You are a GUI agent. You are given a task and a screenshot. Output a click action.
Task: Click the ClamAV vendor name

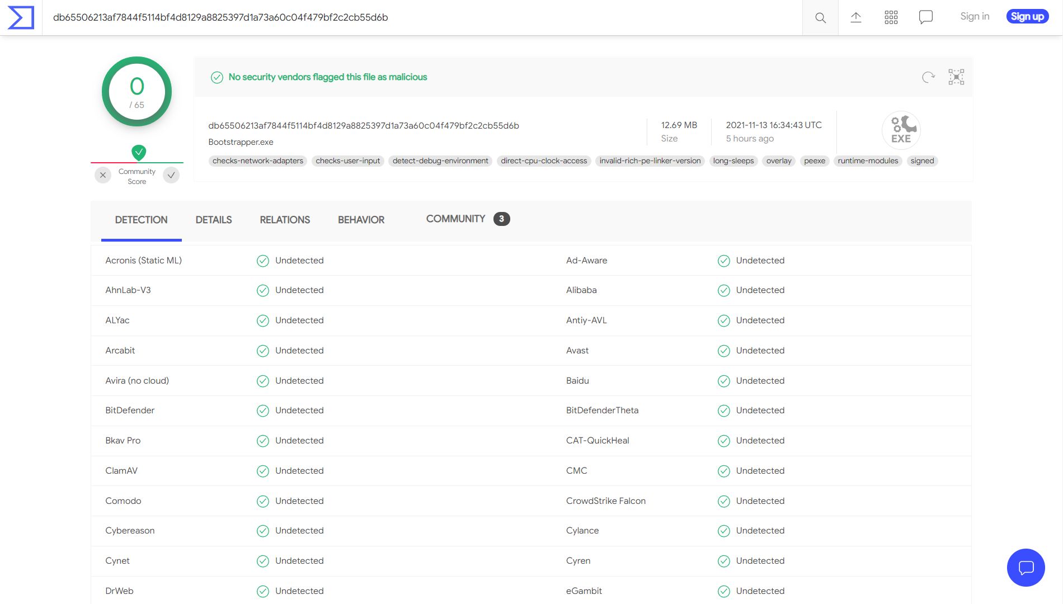click(x=121, y=471)
